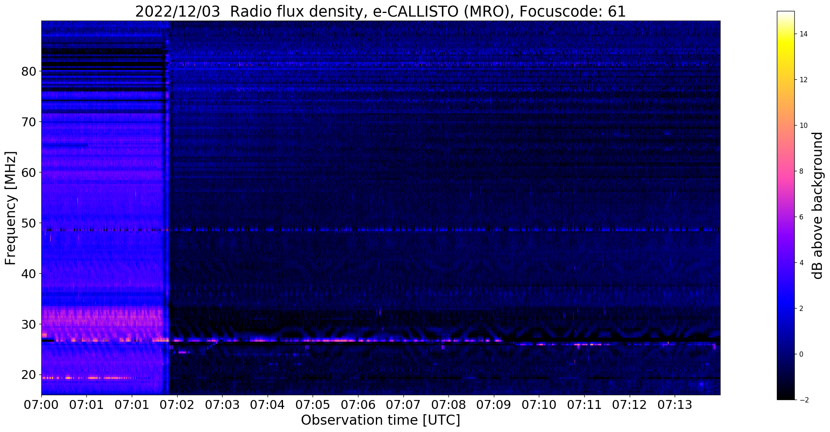Click the 14 value on the colorbar

click(803, 34)
